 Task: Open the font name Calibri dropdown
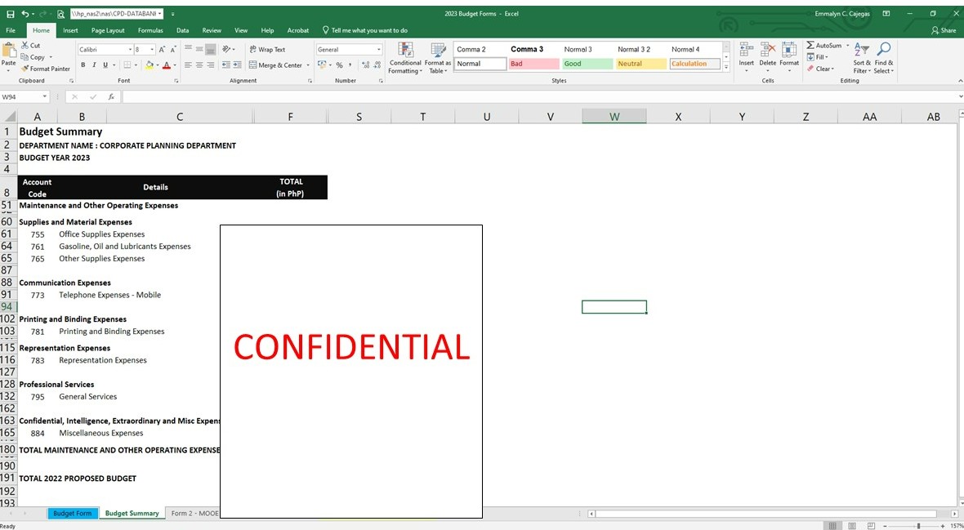(x=131, y=50)
